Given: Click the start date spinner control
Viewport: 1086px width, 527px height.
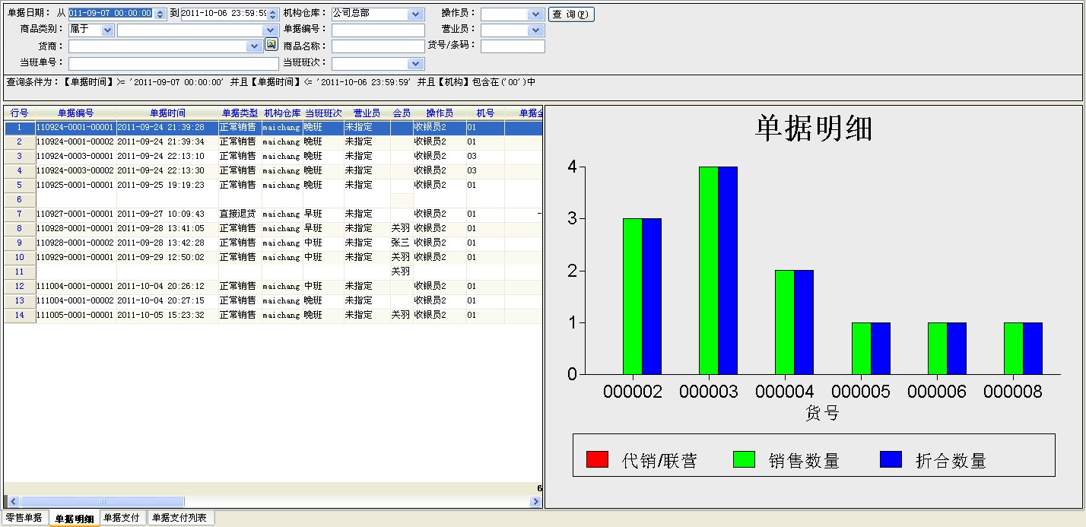Looking at the screenshot, I should 160,14.
